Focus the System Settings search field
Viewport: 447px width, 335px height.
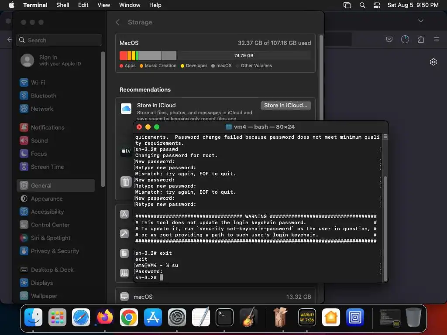coord(59,40)
